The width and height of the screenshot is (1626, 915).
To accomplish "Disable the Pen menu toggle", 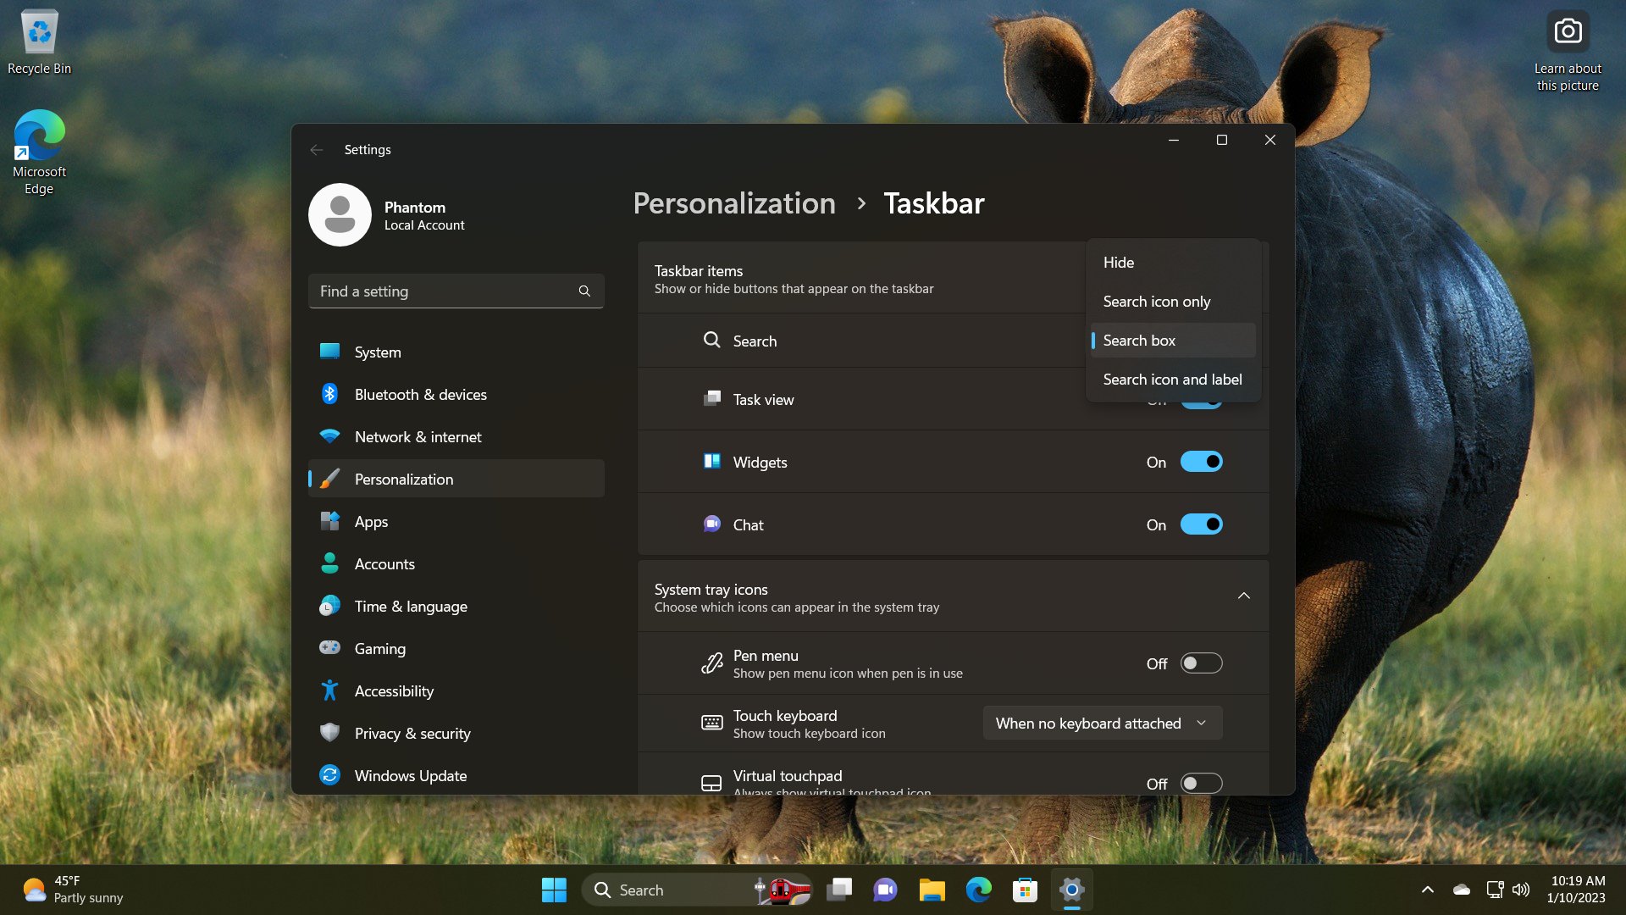I will click(x=1202, y=663).
